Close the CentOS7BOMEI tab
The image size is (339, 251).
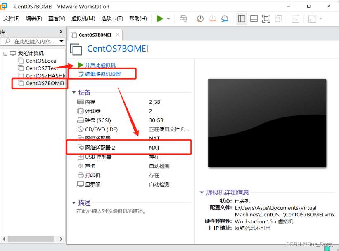point(117,35)
